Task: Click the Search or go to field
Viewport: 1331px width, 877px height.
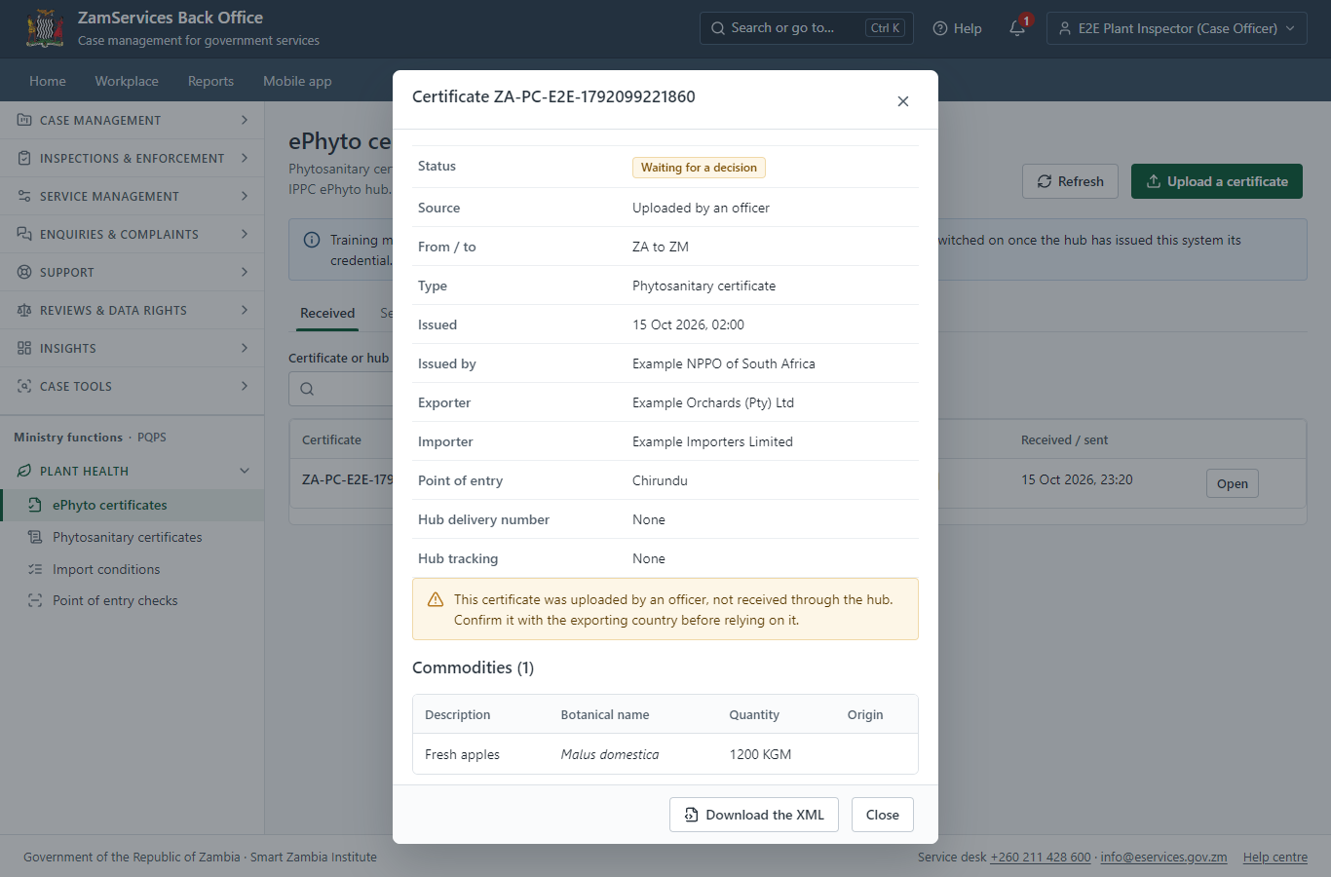Action: pyautogui.click(x=805, y=28)
